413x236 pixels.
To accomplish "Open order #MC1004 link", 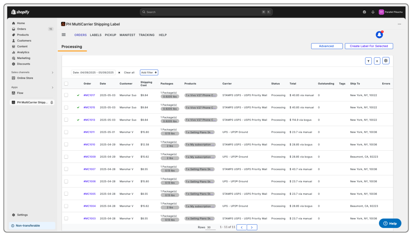I will [89, 206].
